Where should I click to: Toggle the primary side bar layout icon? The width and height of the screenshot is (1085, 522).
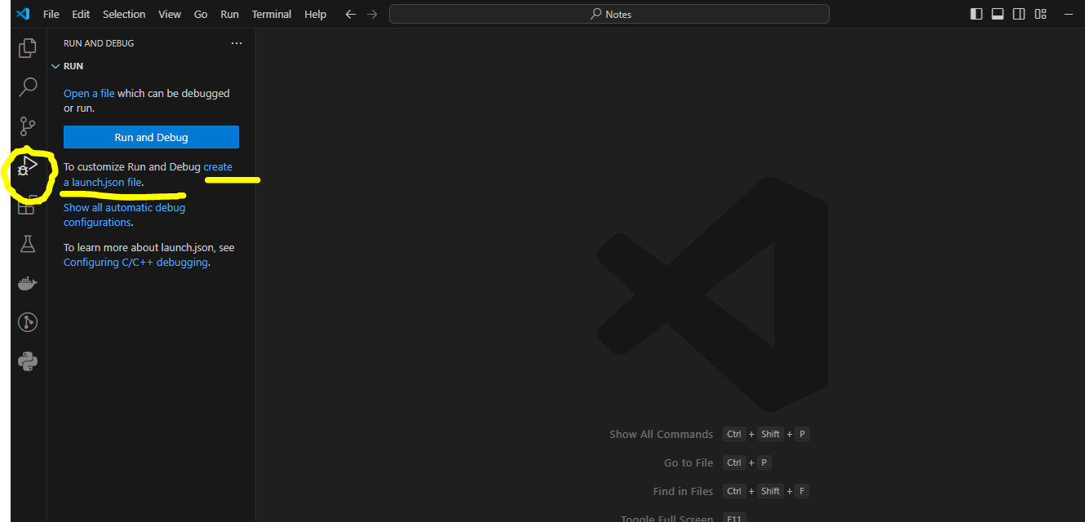tap(976, 14)
